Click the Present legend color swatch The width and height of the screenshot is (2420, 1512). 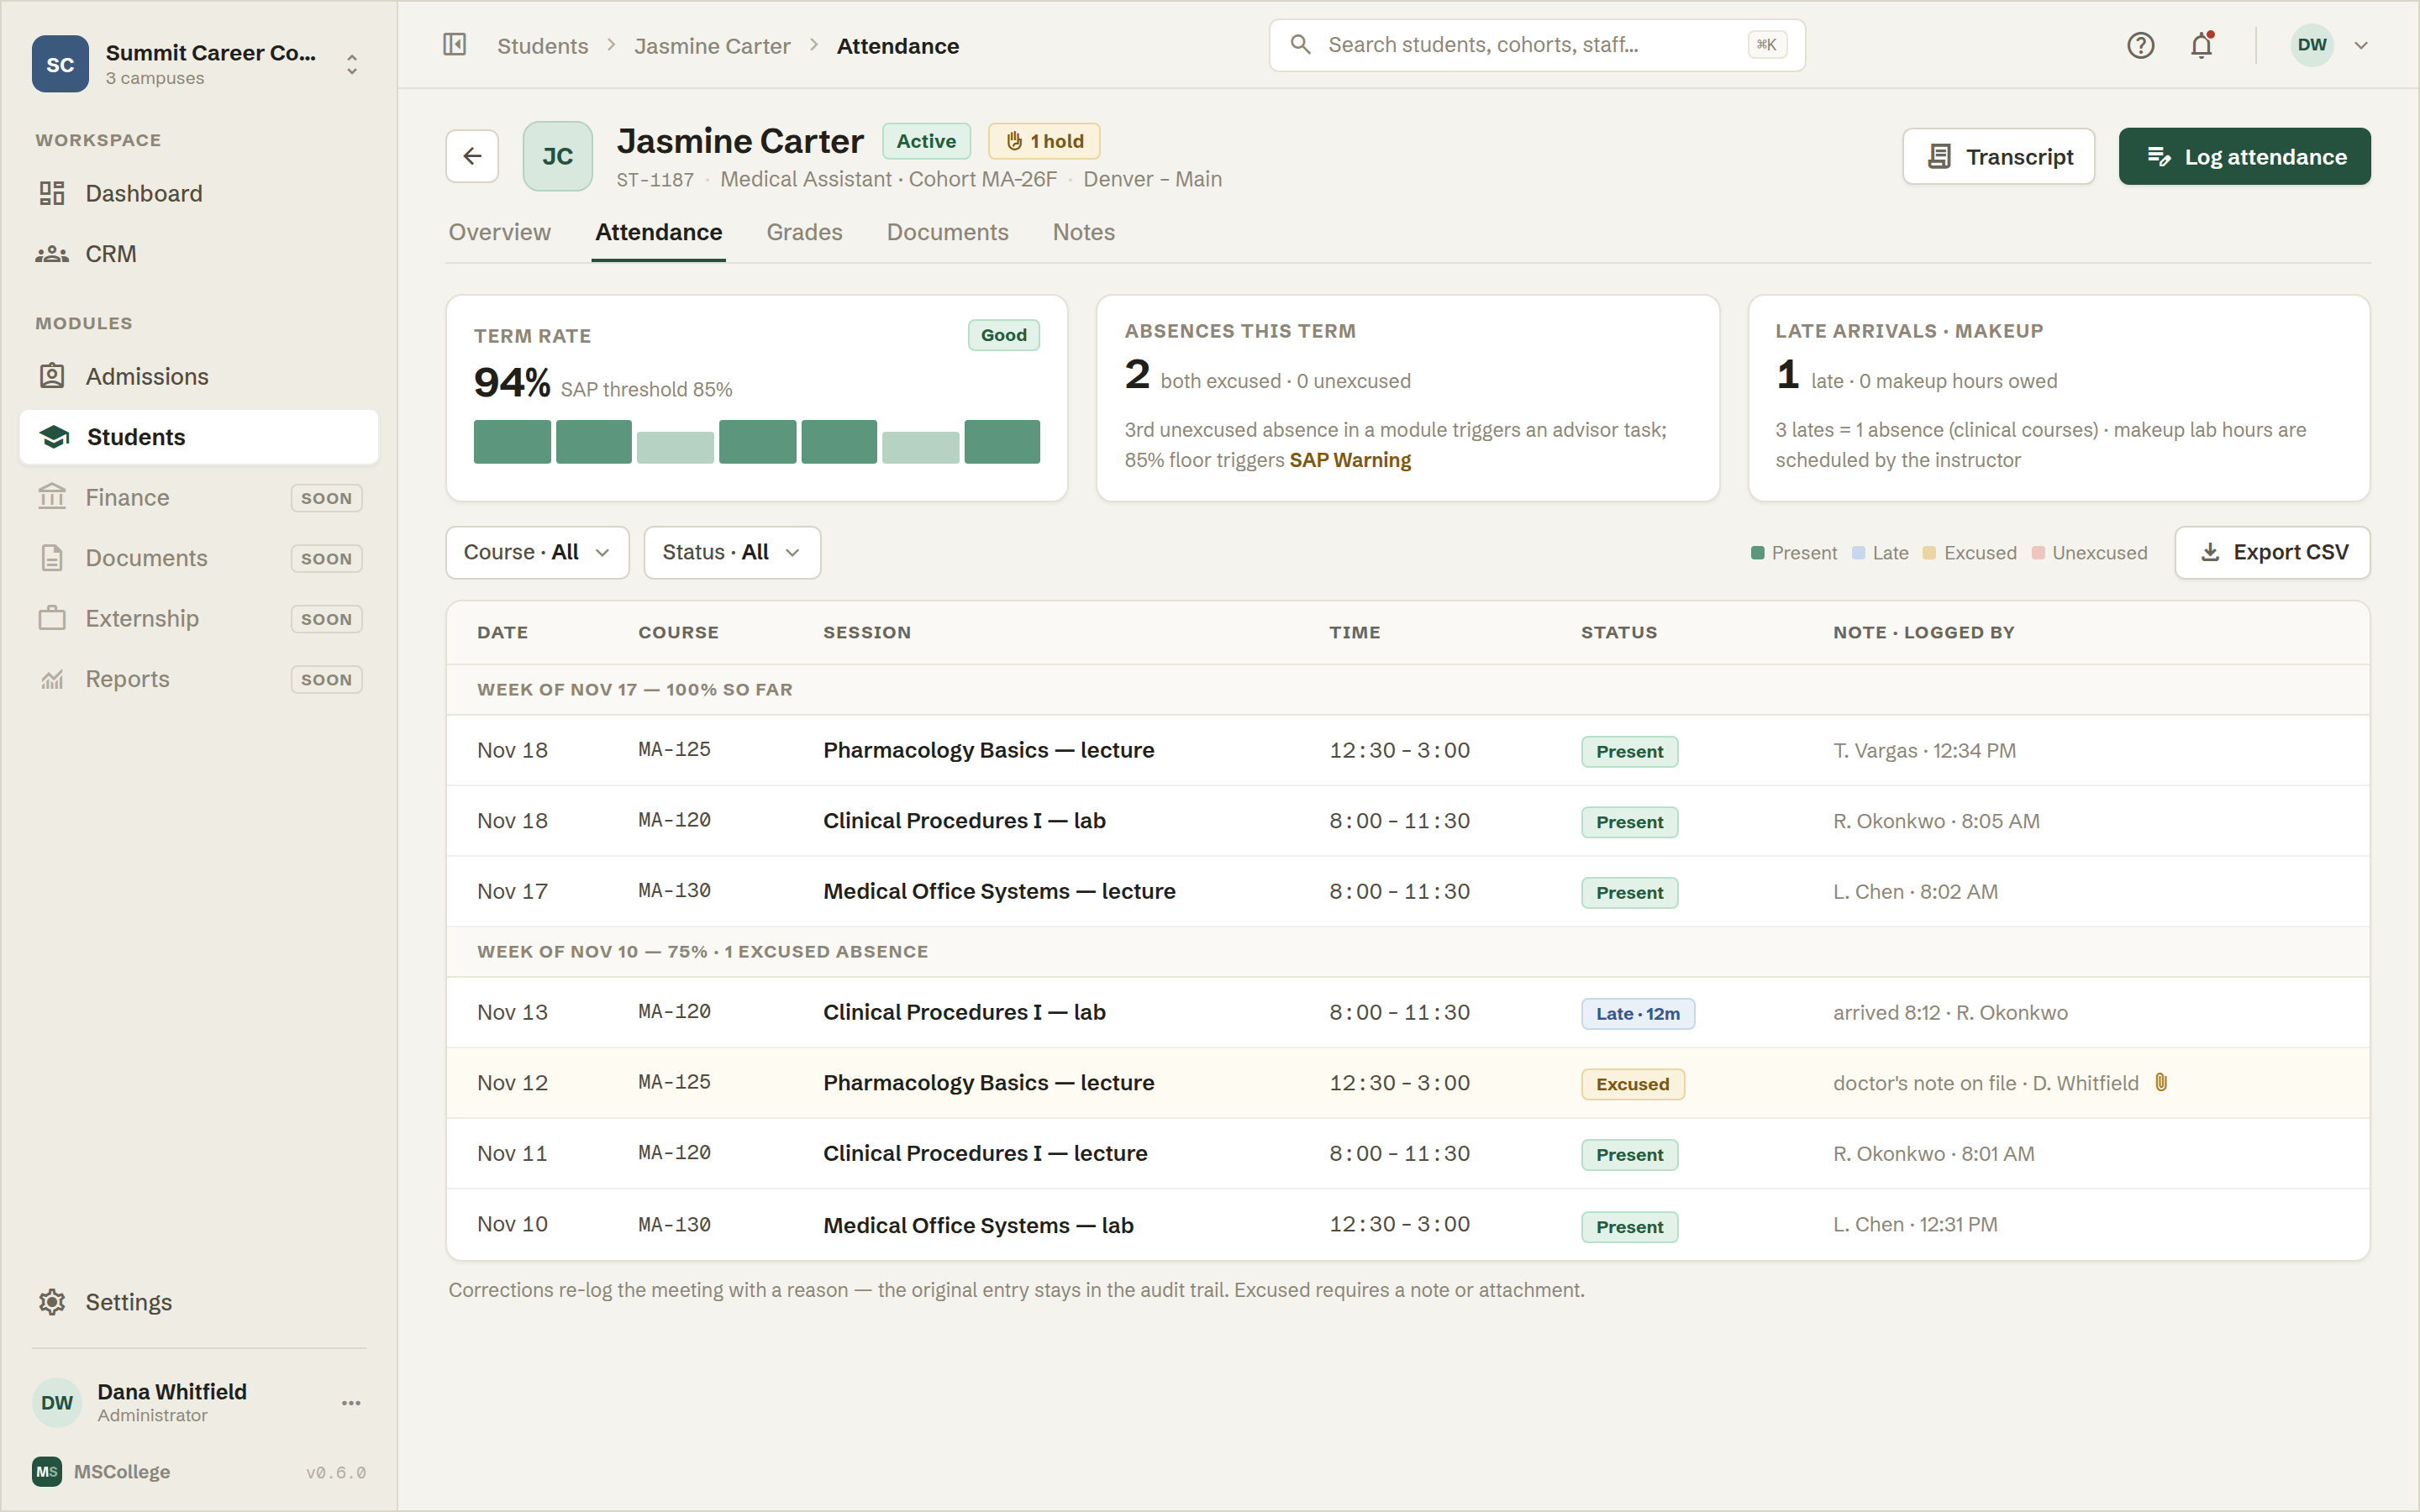(x=1757, y=553)
